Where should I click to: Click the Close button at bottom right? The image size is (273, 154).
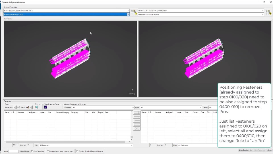pos(269,150)
